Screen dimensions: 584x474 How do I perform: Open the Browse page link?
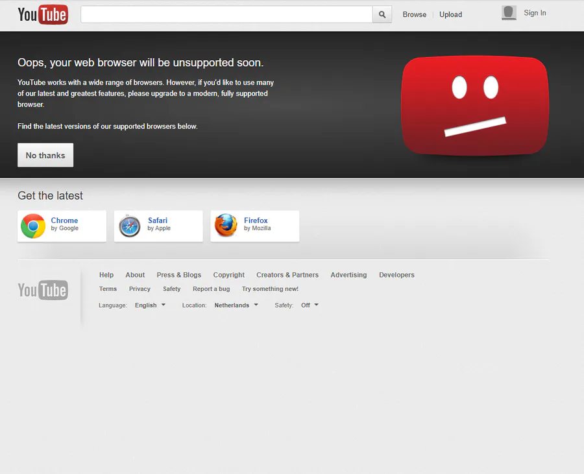pos(414,14)
